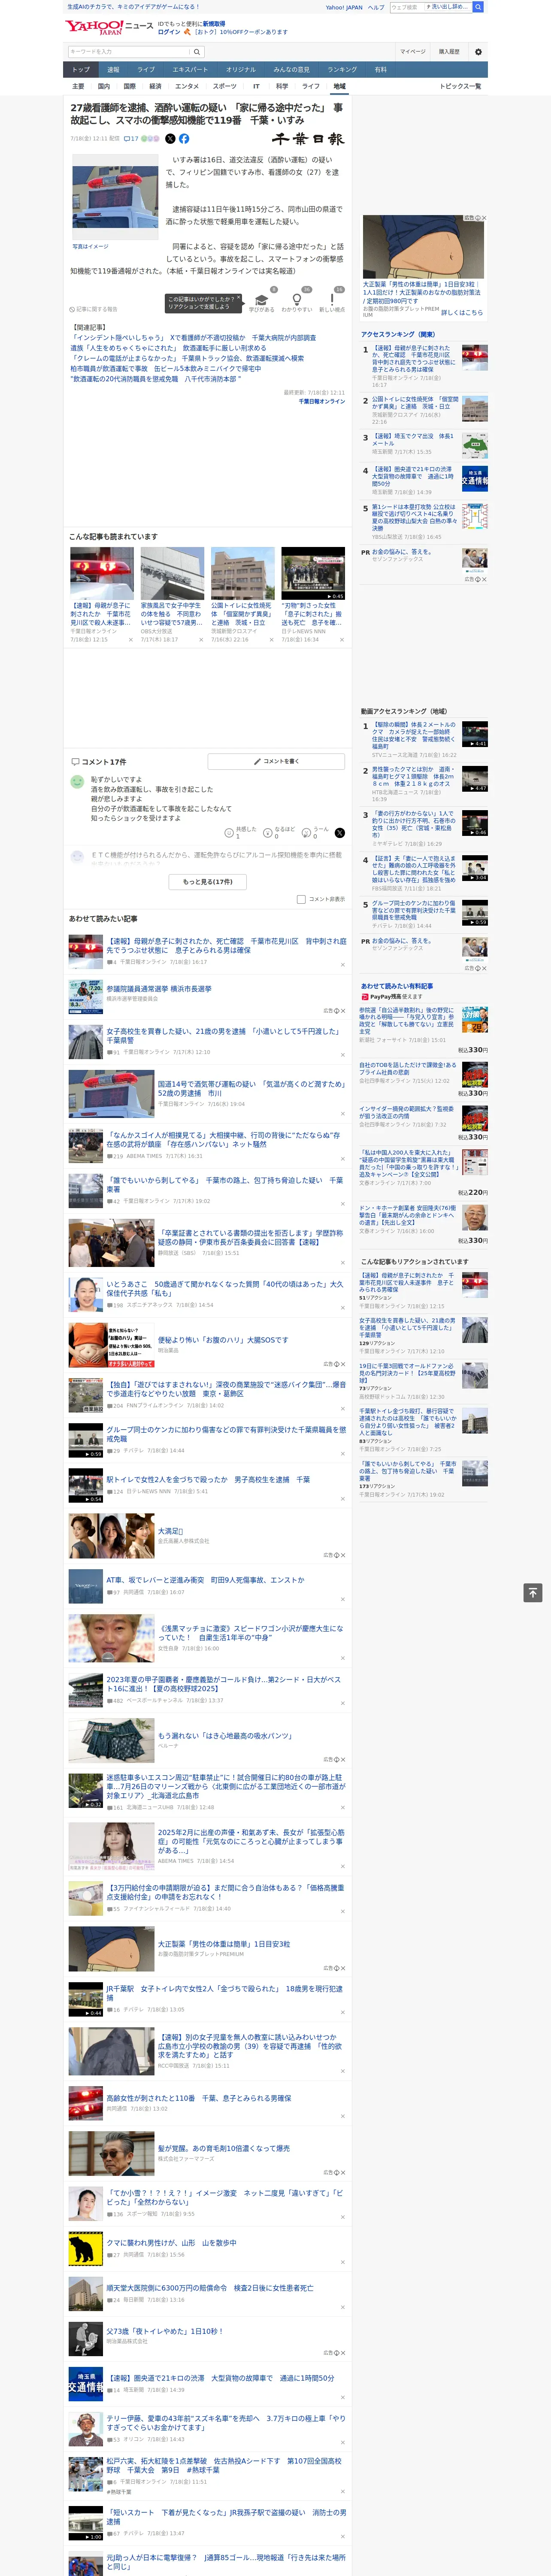Click 記事に関する報告 report icon
Viewport: 551px width, 2576px height.
point(93,309)
